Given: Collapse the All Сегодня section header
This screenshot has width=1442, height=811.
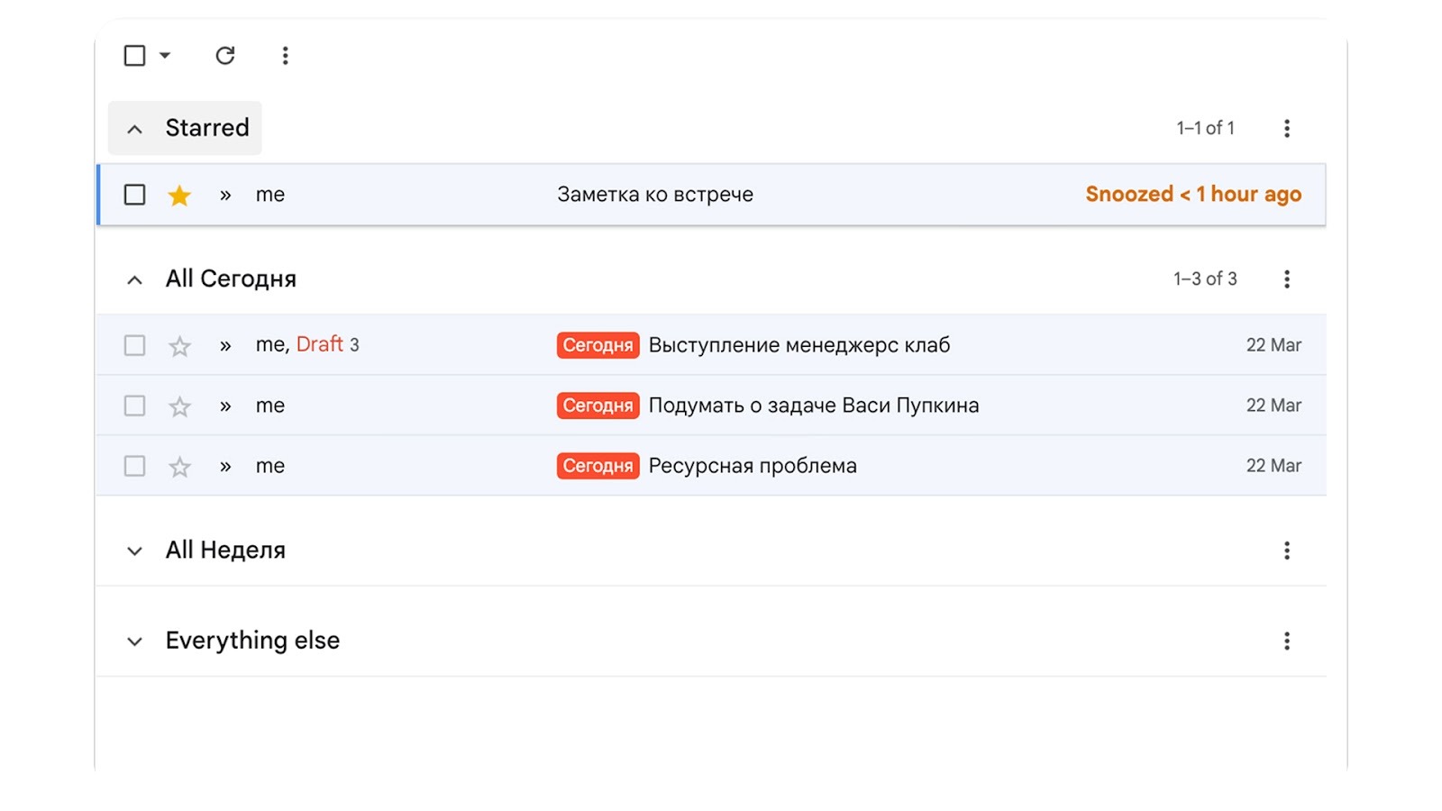Looking at the screenshot, I should [133, 278].
